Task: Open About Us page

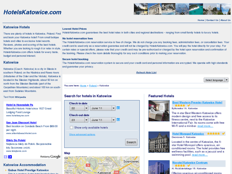Action: click(x=226, y=20)
